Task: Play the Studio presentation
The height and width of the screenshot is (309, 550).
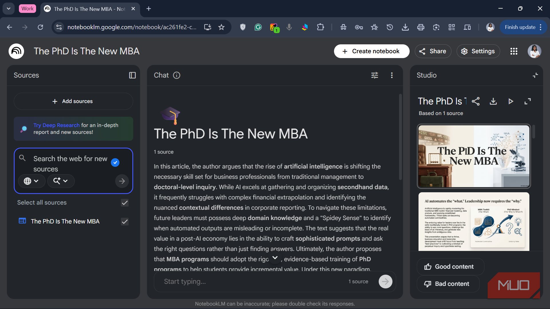Action: tap(510, 101)
